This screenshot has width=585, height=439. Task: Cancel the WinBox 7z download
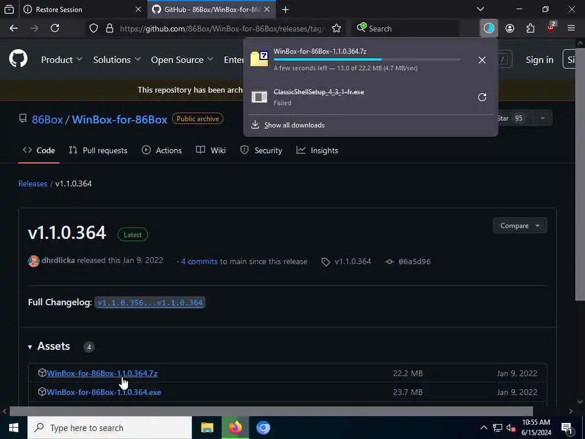[x=482, y=59]
